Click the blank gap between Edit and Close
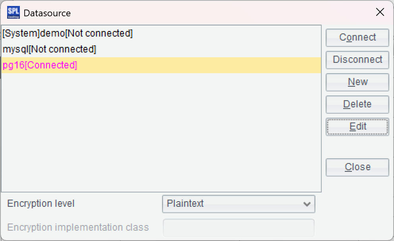Viewport: 394px width, 241px height. pyautogui.click(x=357, y=147)
